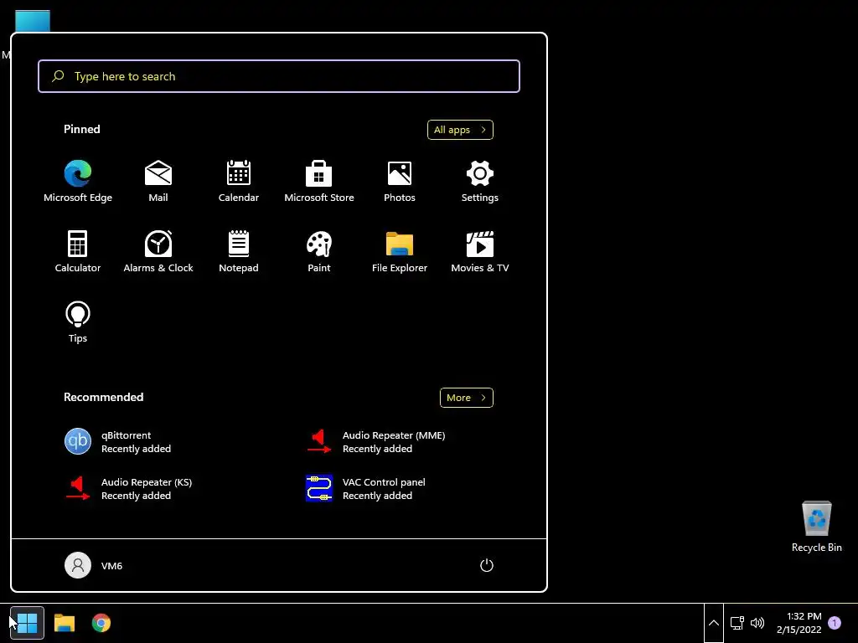Viewport: 858px width, 643px height.
Task: Open the notification count badge
Action: pyautogui.click(x=835, y=623)
